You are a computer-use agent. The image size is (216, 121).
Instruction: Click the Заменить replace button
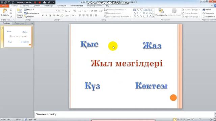tap(209, 13)
